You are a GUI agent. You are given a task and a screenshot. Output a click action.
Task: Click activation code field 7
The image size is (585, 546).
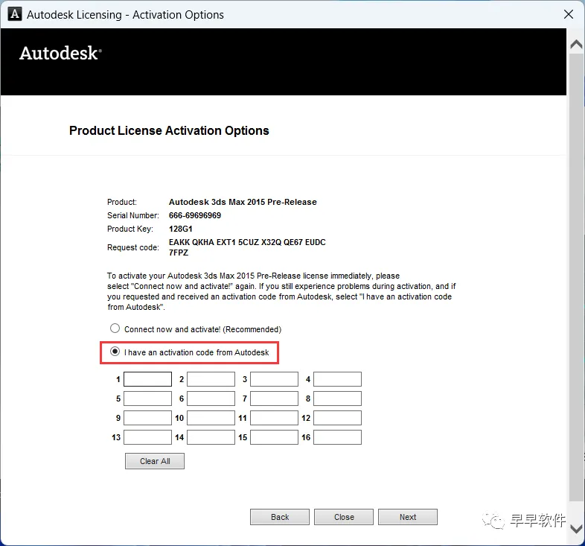274,399
